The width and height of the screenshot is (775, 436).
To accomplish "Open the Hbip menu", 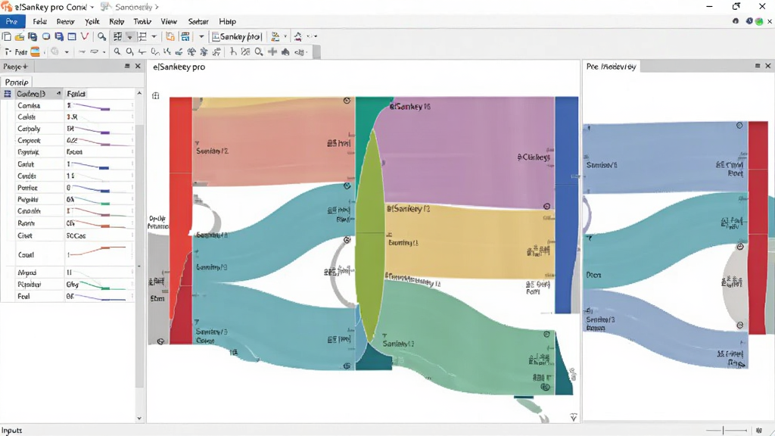I will [227, 21].
